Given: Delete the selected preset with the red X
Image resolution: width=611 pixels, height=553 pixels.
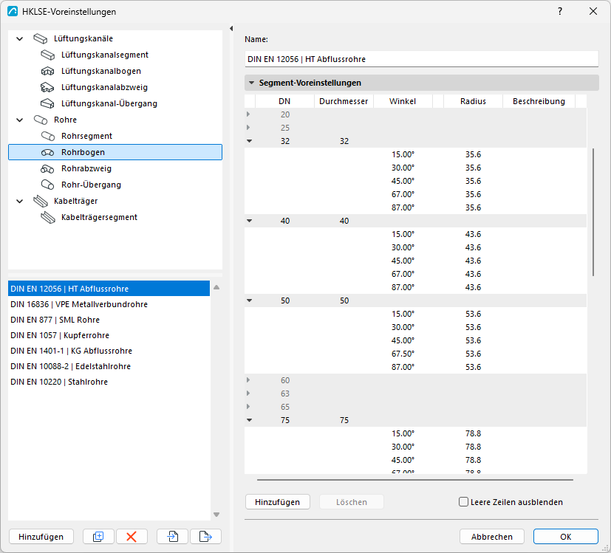Looking at the screenshot, I should [x=132, y=537].
